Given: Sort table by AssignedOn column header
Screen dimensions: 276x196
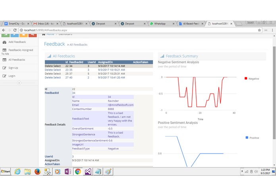Looking at the screenshot, I should (106, 62).
